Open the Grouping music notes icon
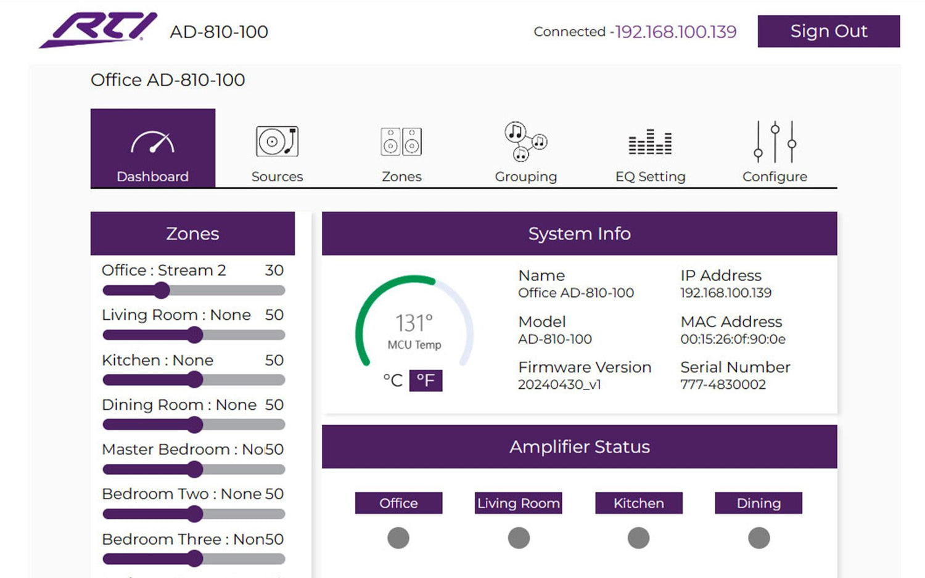This screenshot has width=925, height=578. pos(525,140)
